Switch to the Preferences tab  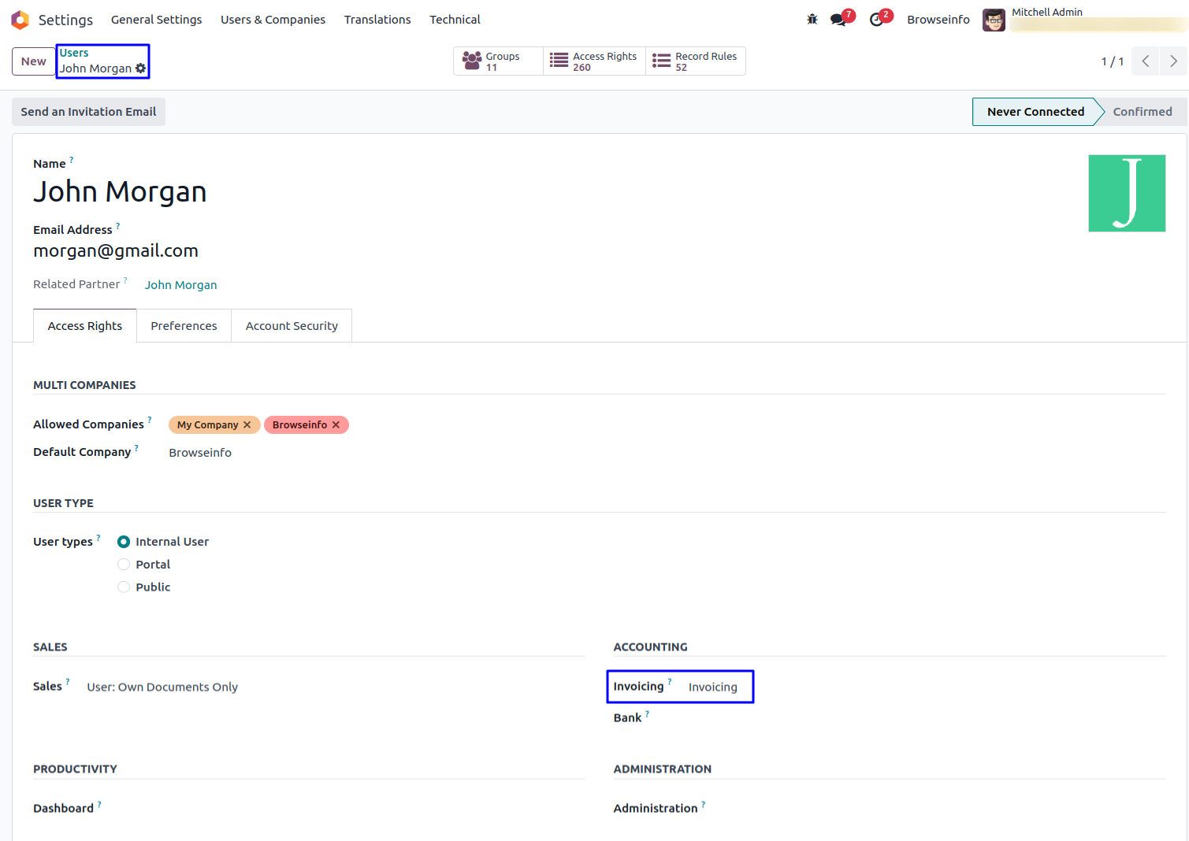click(x=184, y=326)
